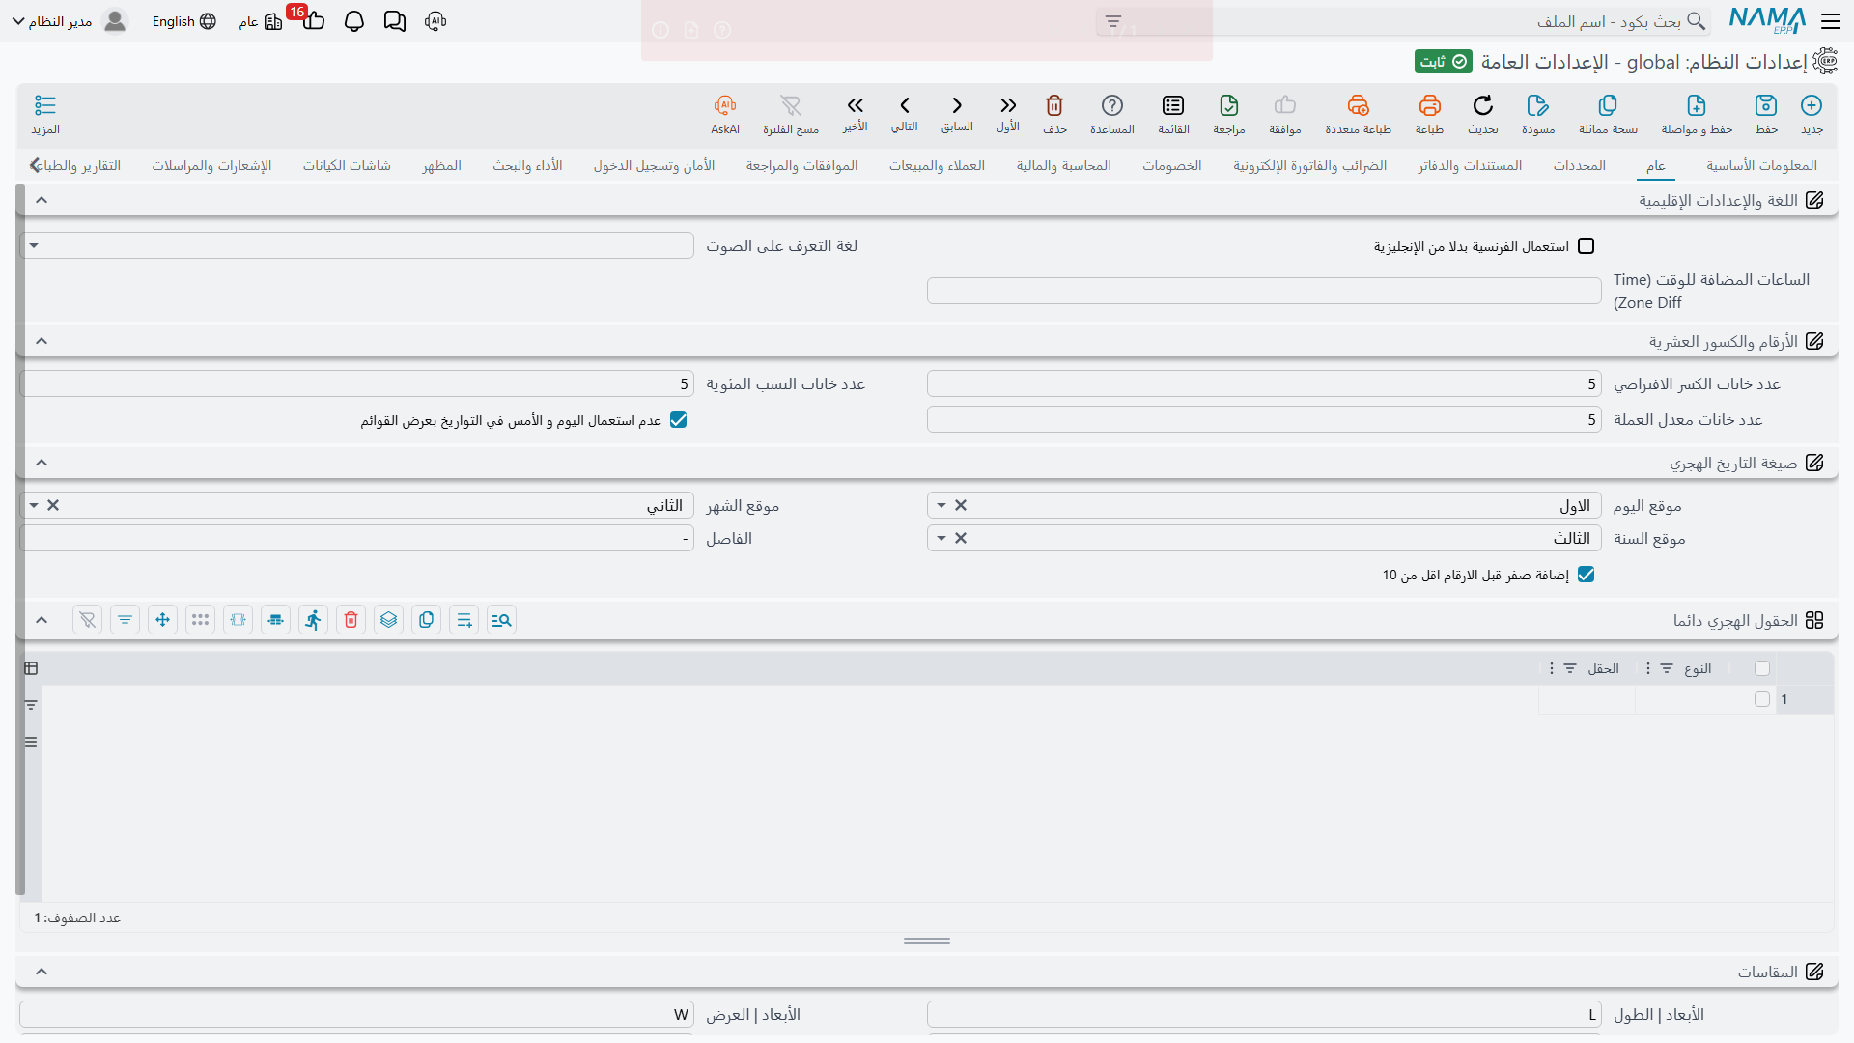Click the grid layers icon
This screenshot has height=1043, width=1854.
pos(389,620)
